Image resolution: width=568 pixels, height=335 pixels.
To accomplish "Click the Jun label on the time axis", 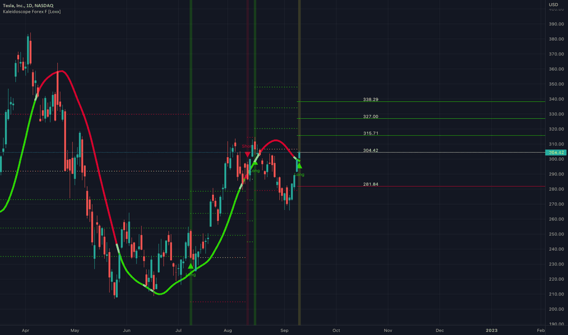I will (126, 330).
